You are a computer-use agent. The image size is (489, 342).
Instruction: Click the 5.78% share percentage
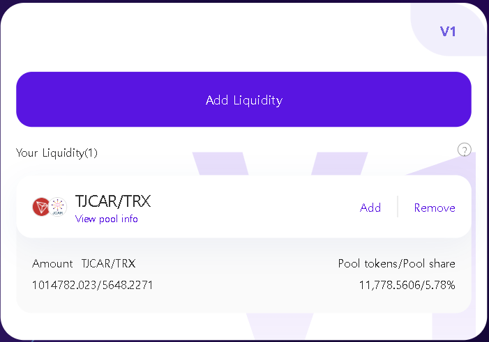(x=442, y=285)
